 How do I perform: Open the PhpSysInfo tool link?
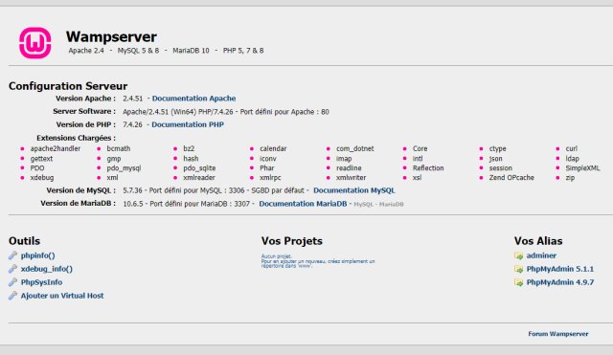(x=41, y=282)
